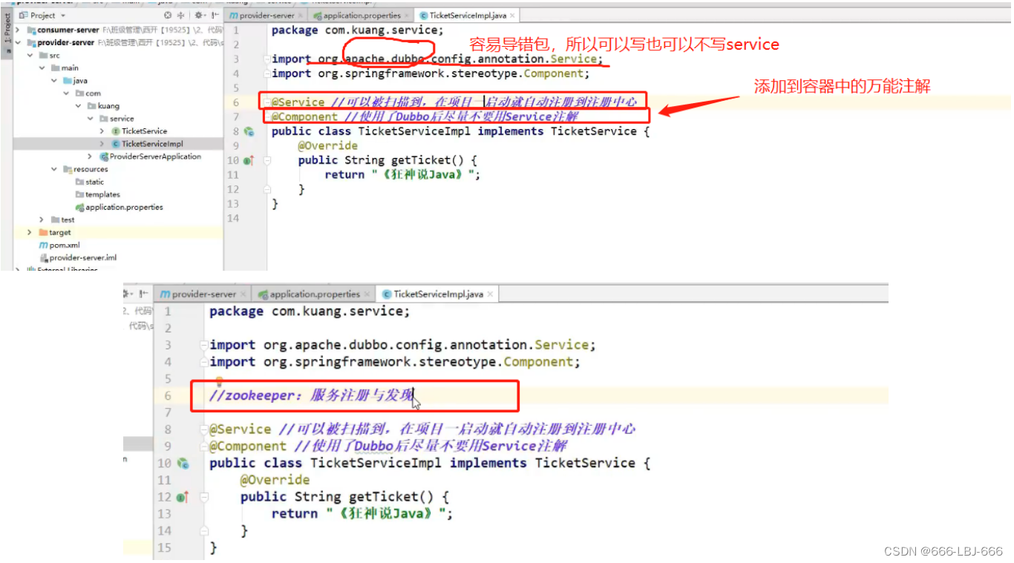Close application.properties tab in upper editor

point(408,16)
